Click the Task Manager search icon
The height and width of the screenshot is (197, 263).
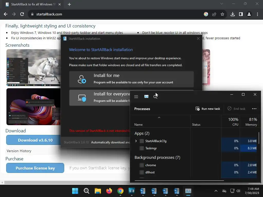point(155,97)
